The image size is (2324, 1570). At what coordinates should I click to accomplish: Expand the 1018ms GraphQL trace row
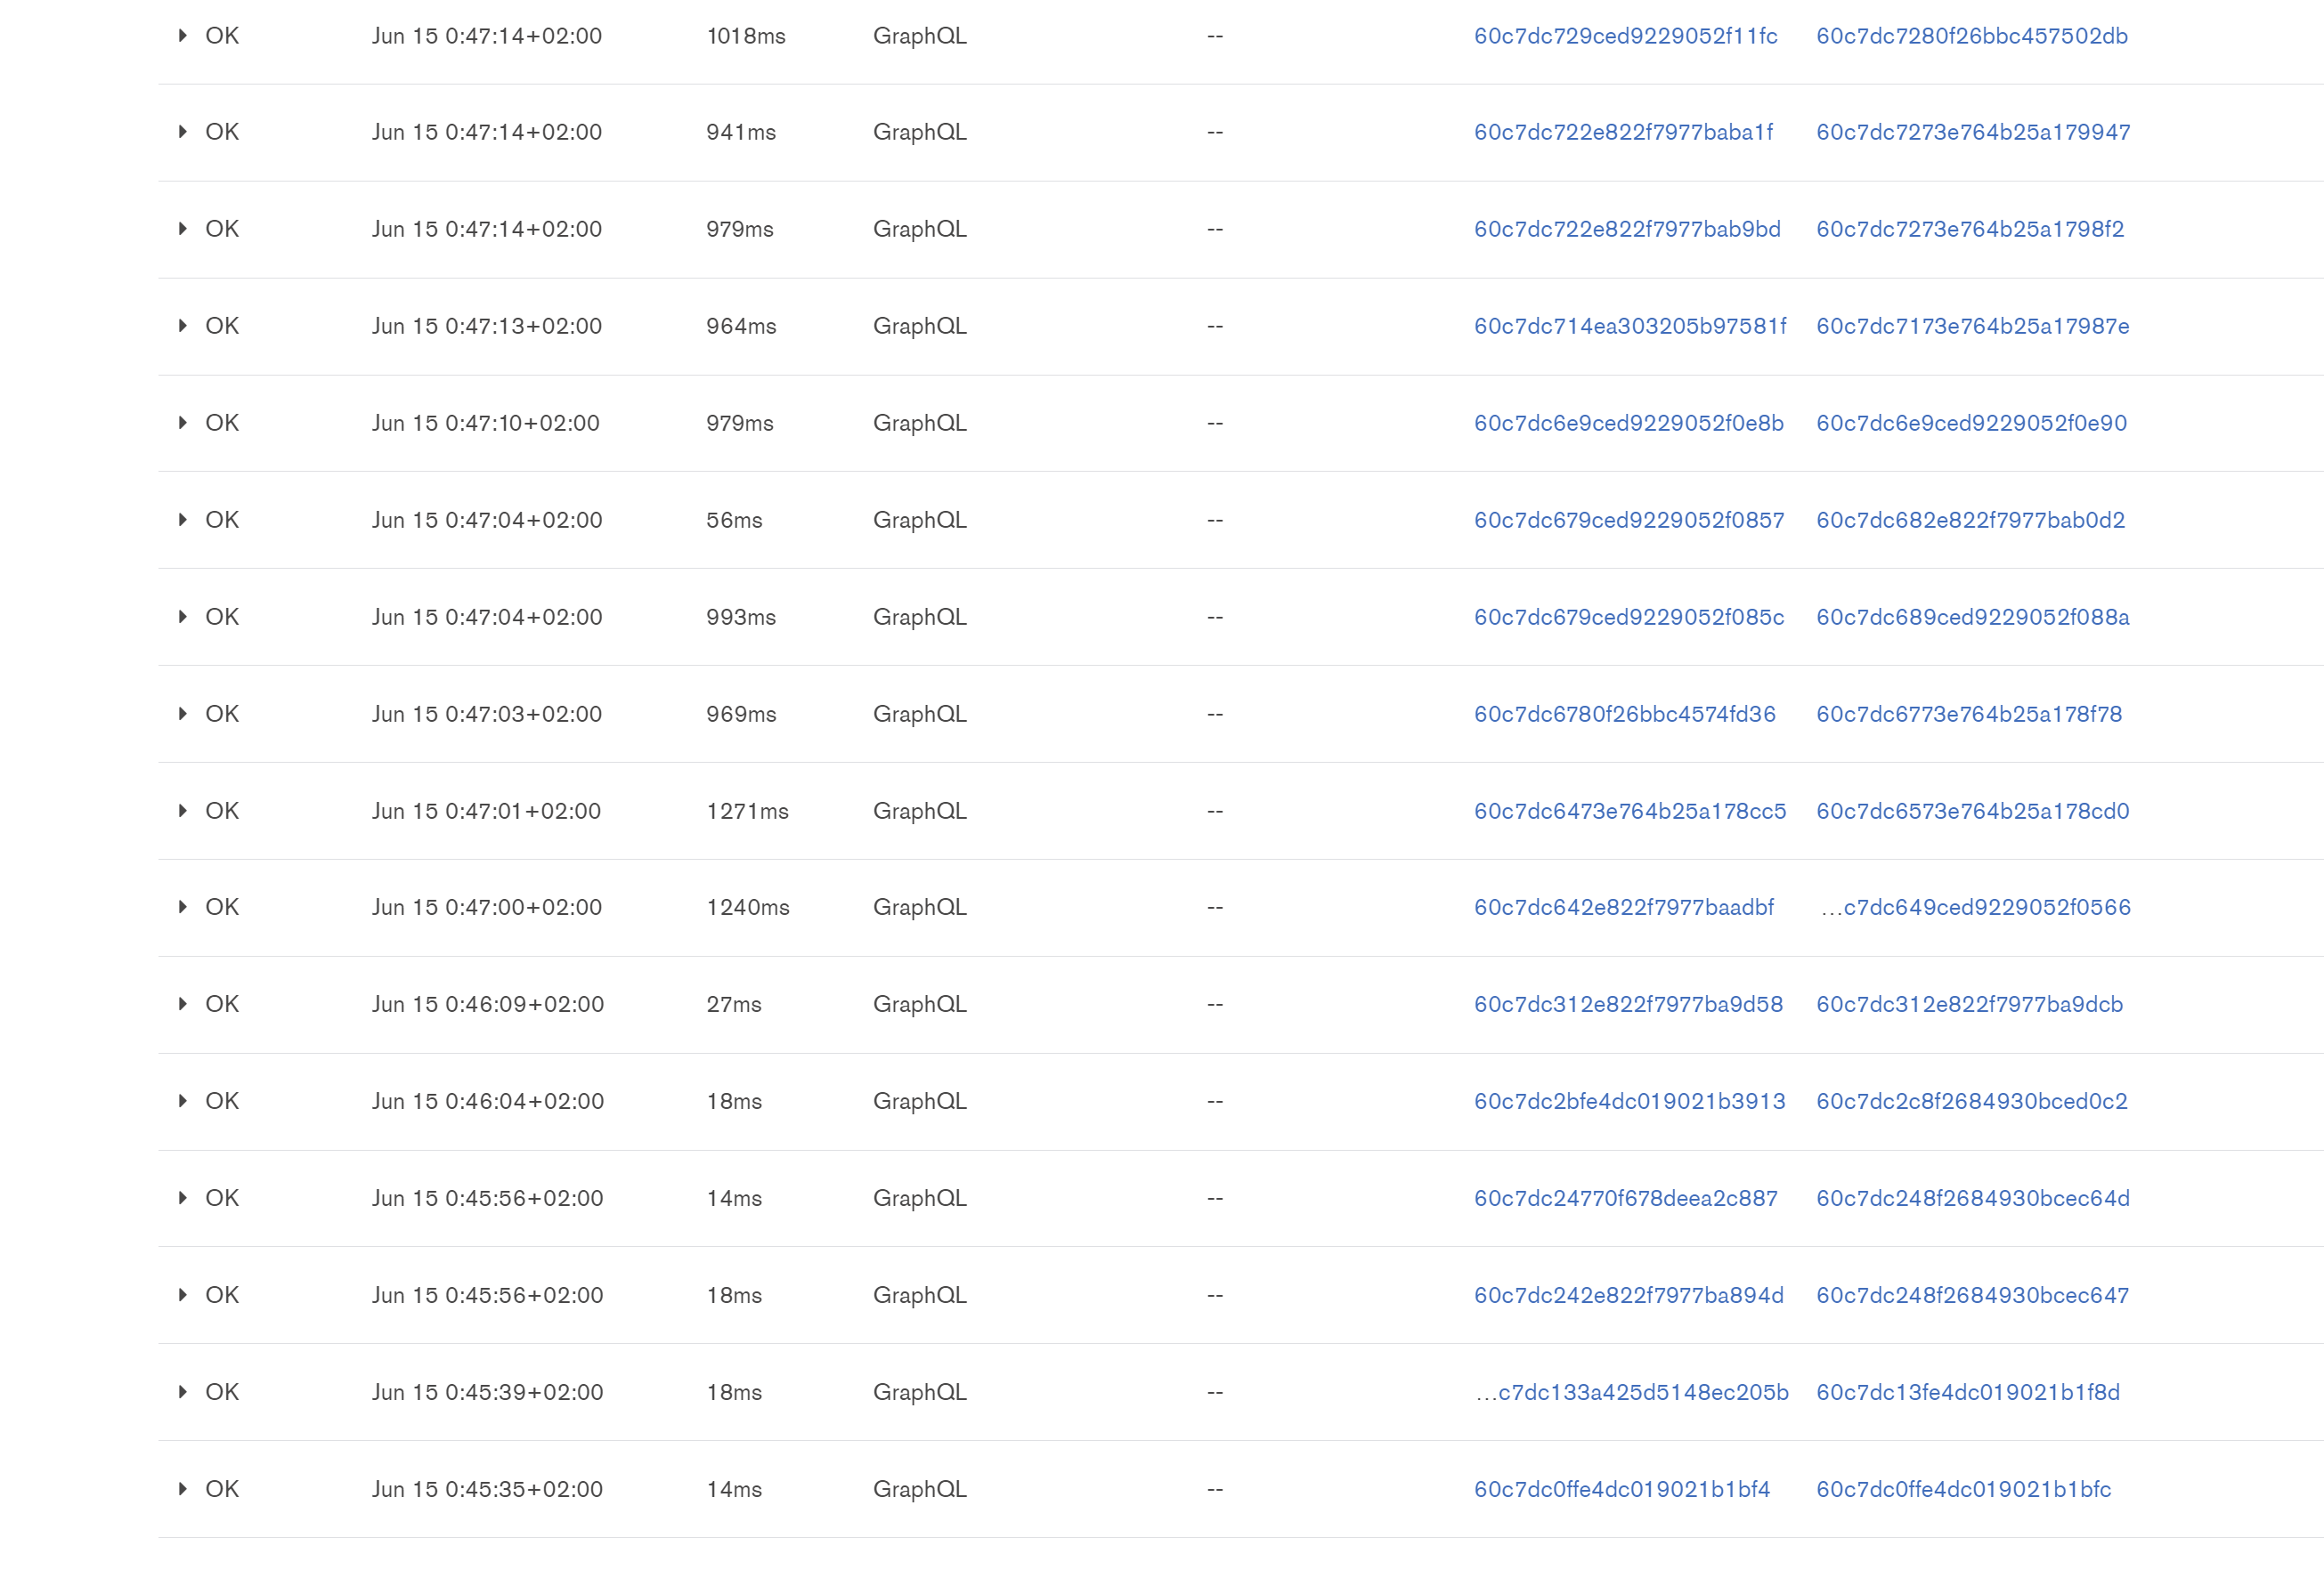(183, 35)
